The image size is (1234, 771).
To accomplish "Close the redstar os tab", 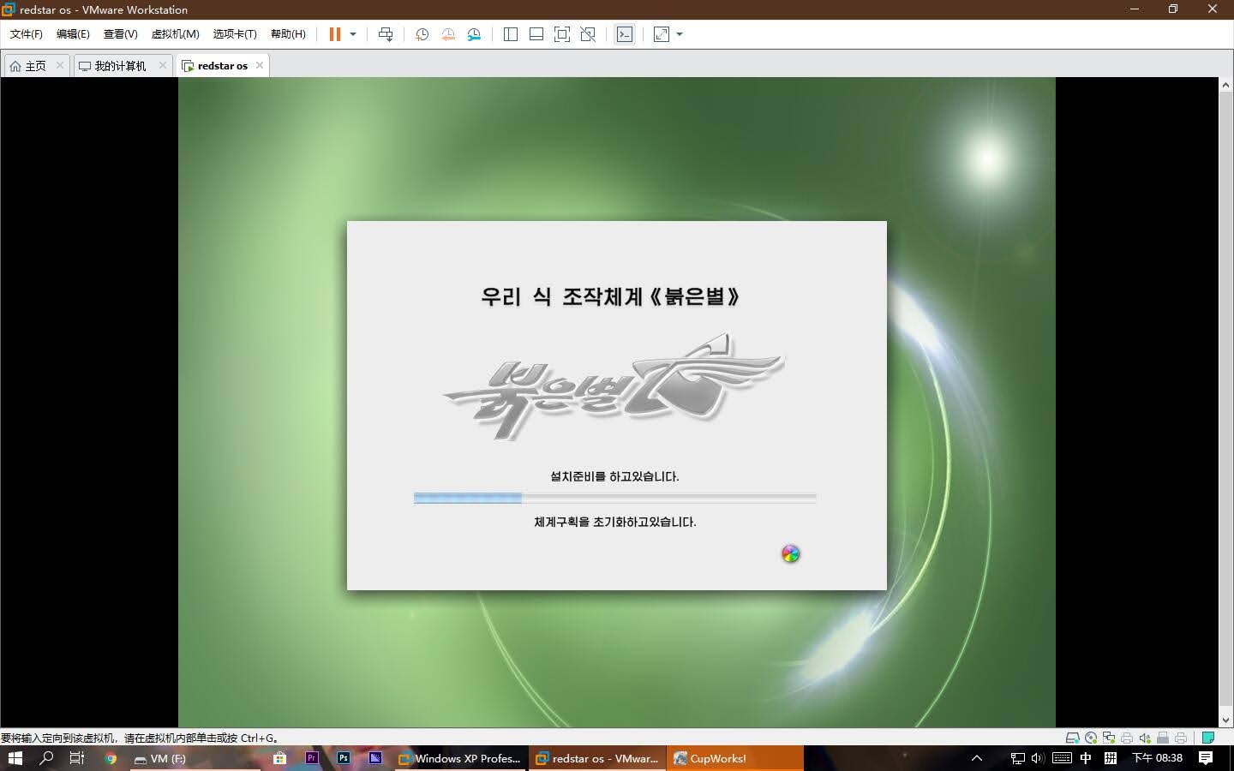I will pyautogui.click(x=260, y=65).
